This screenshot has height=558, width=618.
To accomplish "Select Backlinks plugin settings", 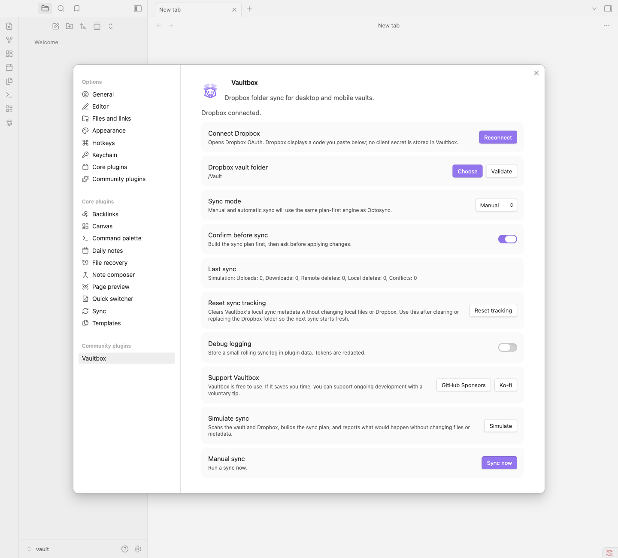I will pos(127,214).
